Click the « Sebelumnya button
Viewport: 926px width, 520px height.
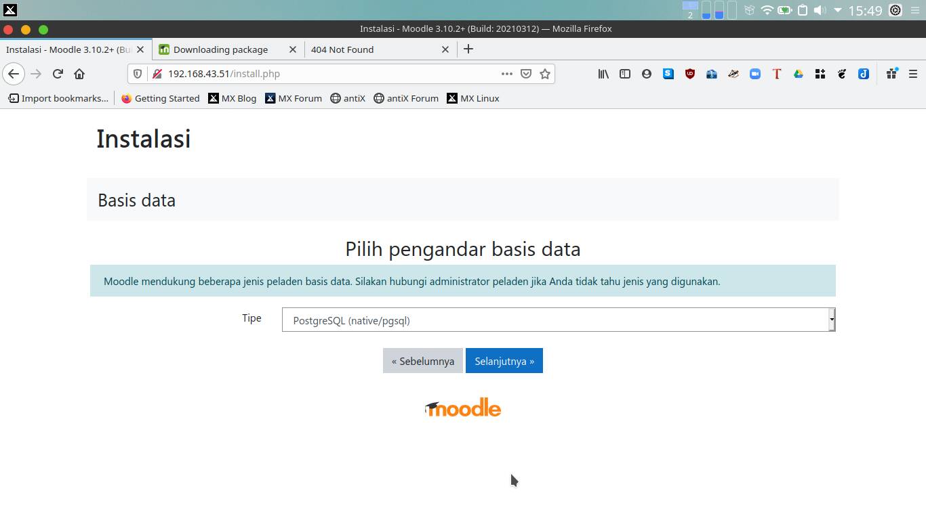pos(423,361)
